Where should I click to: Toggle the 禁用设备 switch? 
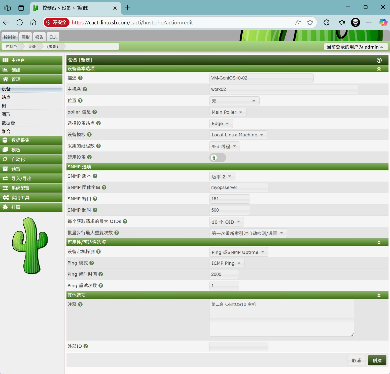click(218, 158)
